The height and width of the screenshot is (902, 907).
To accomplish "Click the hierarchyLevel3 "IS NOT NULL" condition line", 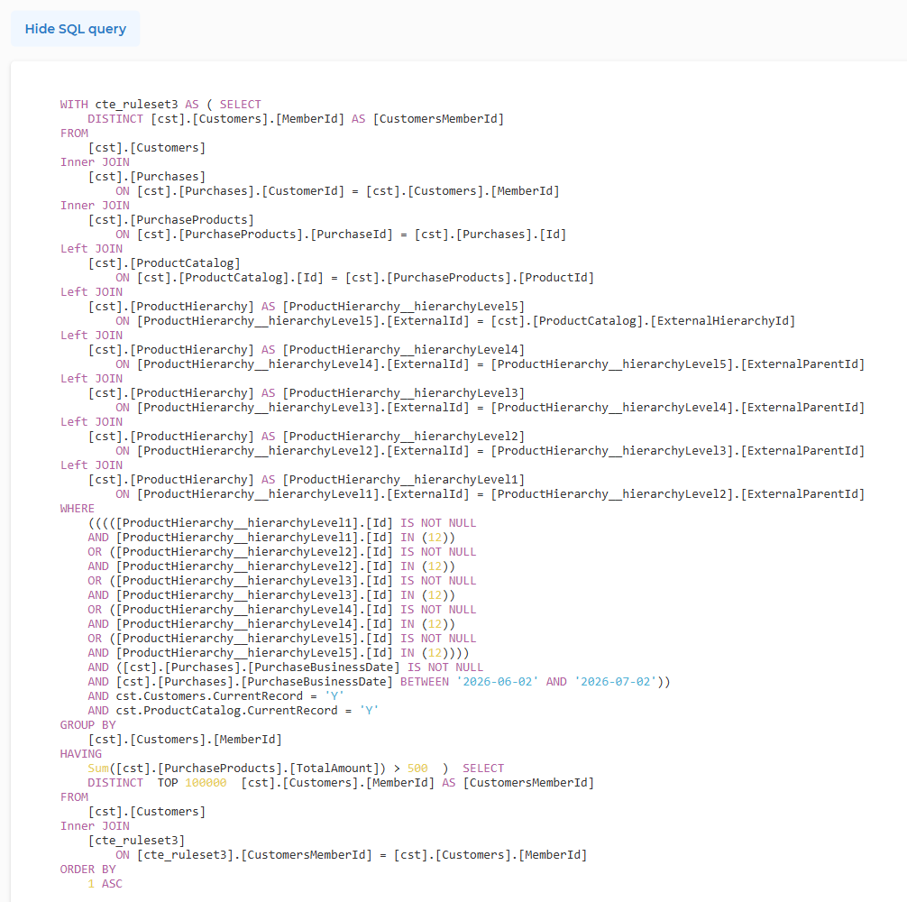I will click(282, 581).
